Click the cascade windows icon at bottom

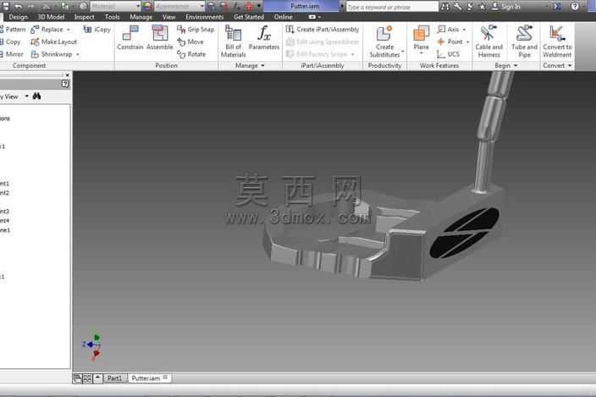click(x=77, y=378)
